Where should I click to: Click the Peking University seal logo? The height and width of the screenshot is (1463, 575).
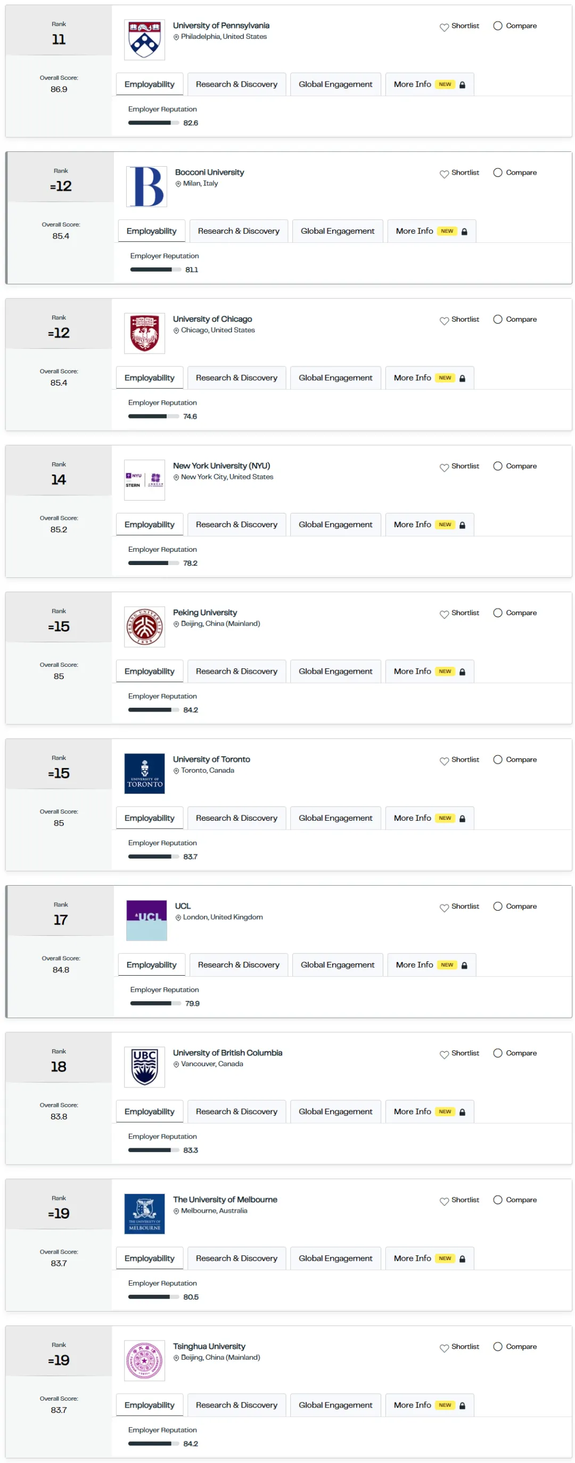point(144,626)
